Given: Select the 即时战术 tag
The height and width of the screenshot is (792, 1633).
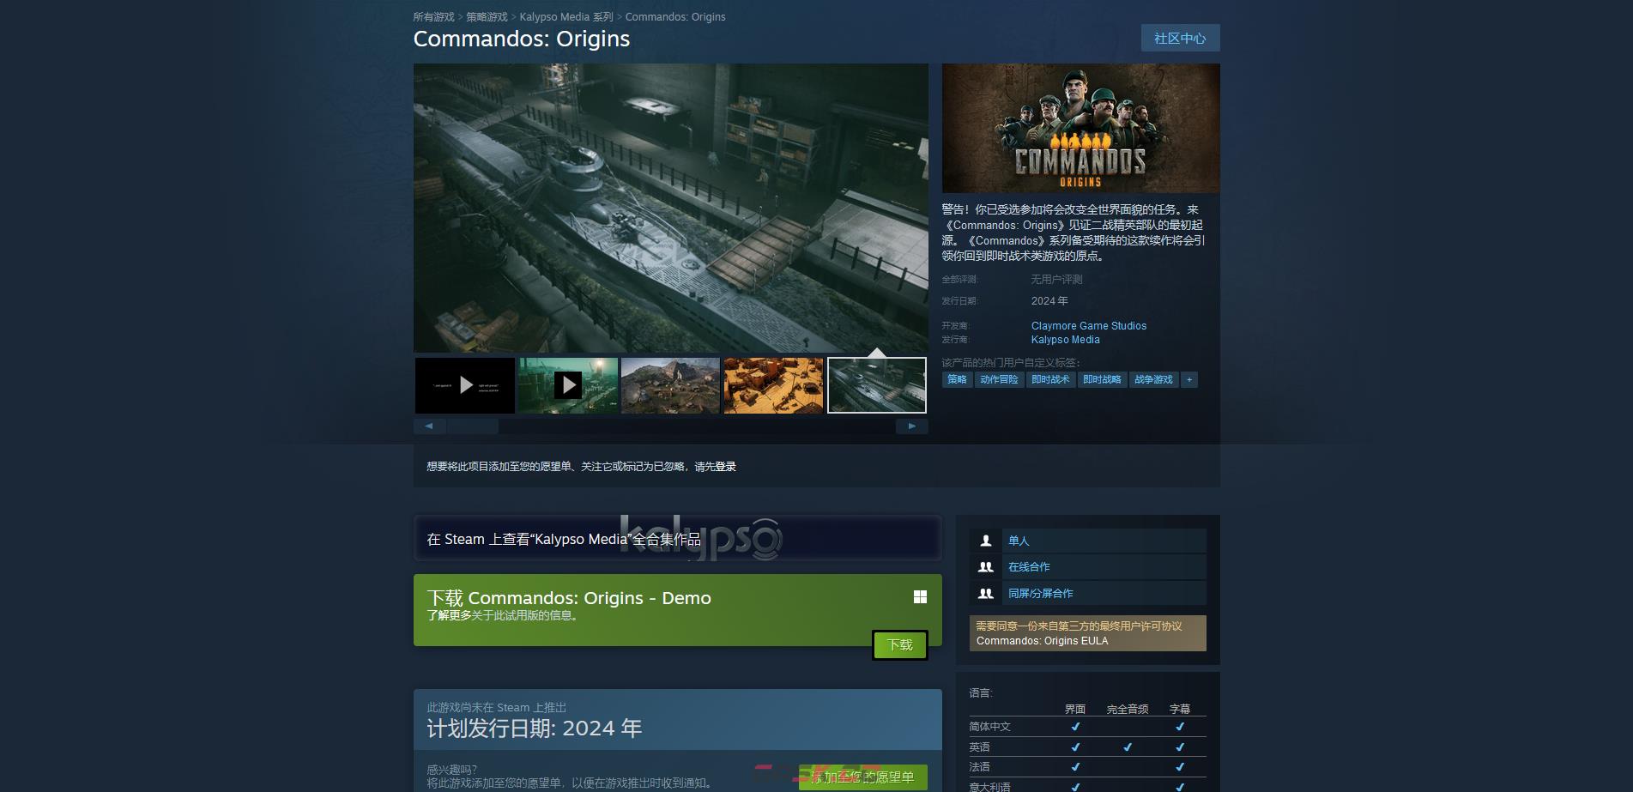Looking at the screenshot, I should (1050, 380).
